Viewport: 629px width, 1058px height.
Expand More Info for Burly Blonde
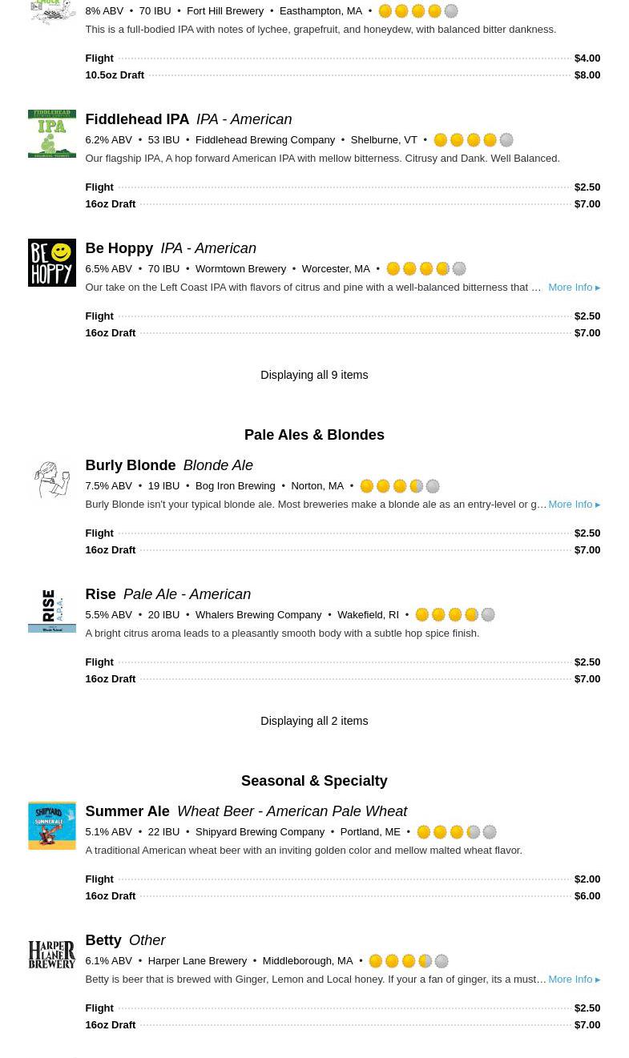click(573, 505)
